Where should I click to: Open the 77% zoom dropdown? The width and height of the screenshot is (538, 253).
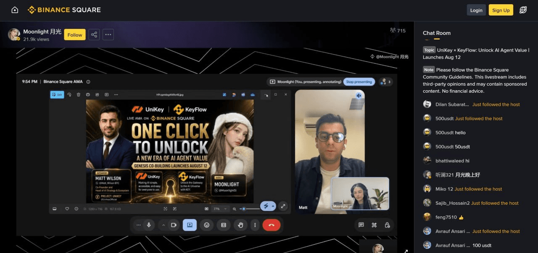click(220, 209)
